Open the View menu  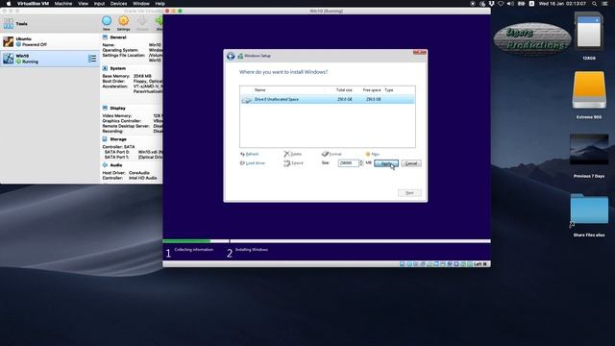point(83,4)
